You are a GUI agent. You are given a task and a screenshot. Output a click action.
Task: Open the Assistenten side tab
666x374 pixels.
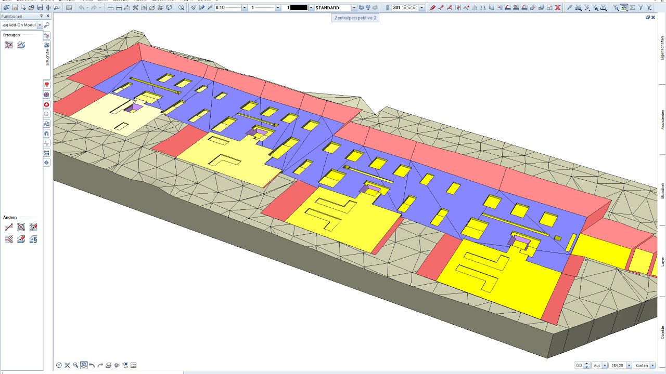pos(662,119)
